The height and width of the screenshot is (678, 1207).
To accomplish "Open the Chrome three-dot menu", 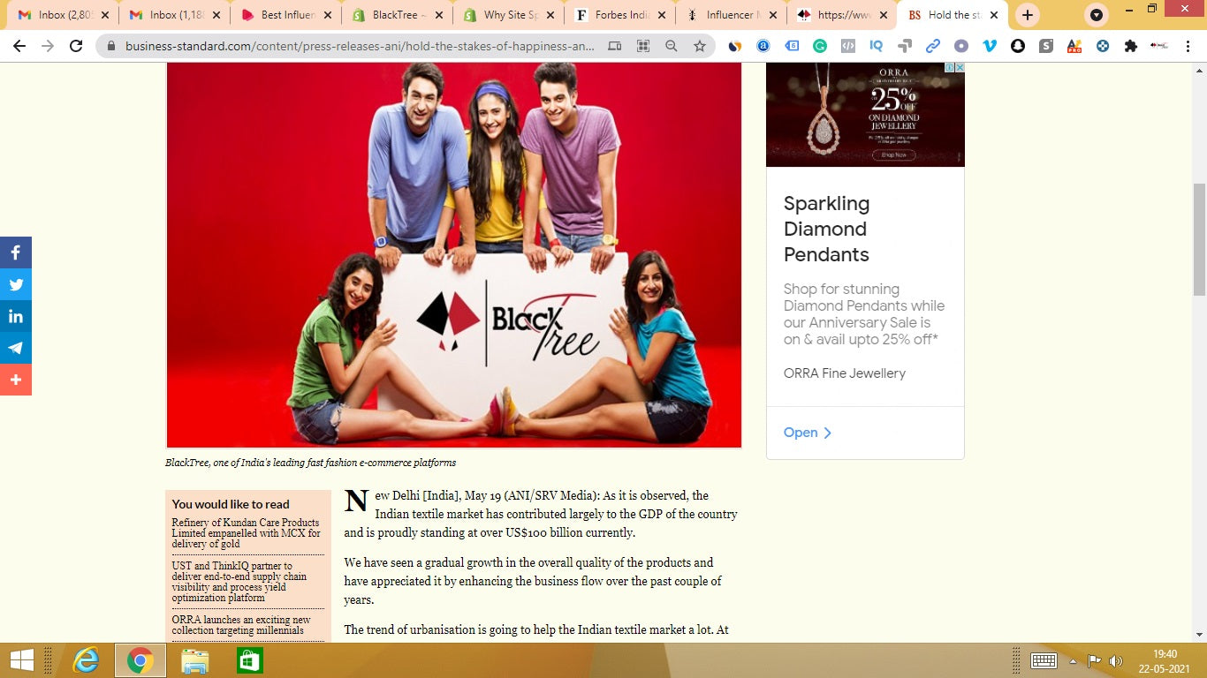I will (x=1188, y=46).
